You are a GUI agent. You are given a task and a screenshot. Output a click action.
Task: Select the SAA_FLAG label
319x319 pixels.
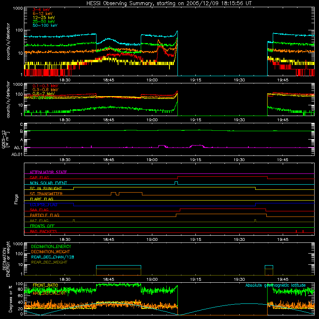pos(39,210)
